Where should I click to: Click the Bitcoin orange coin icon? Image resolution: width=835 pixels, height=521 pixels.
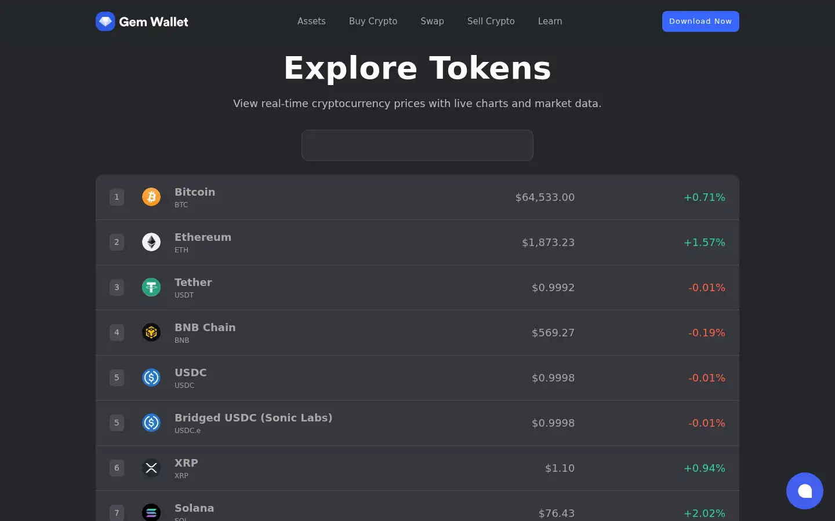coord(151,197)
